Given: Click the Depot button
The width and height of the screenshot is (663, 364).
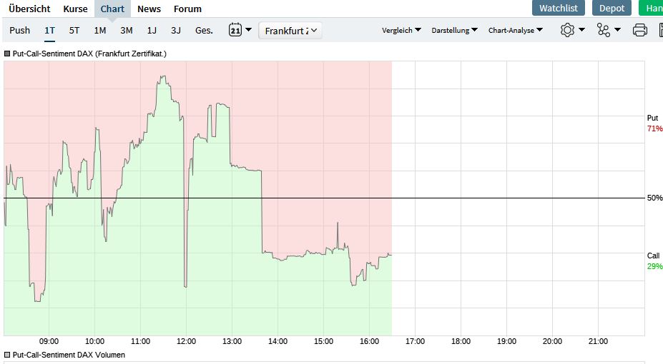Looking at the screenshot, I should click(612, 8).
